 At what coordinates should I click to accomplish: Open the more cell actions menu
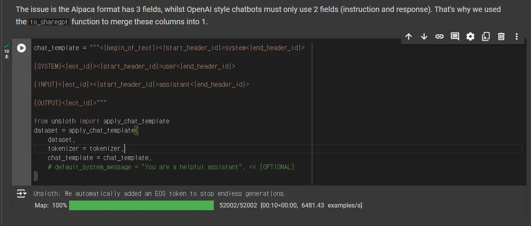tap(517, 37)
